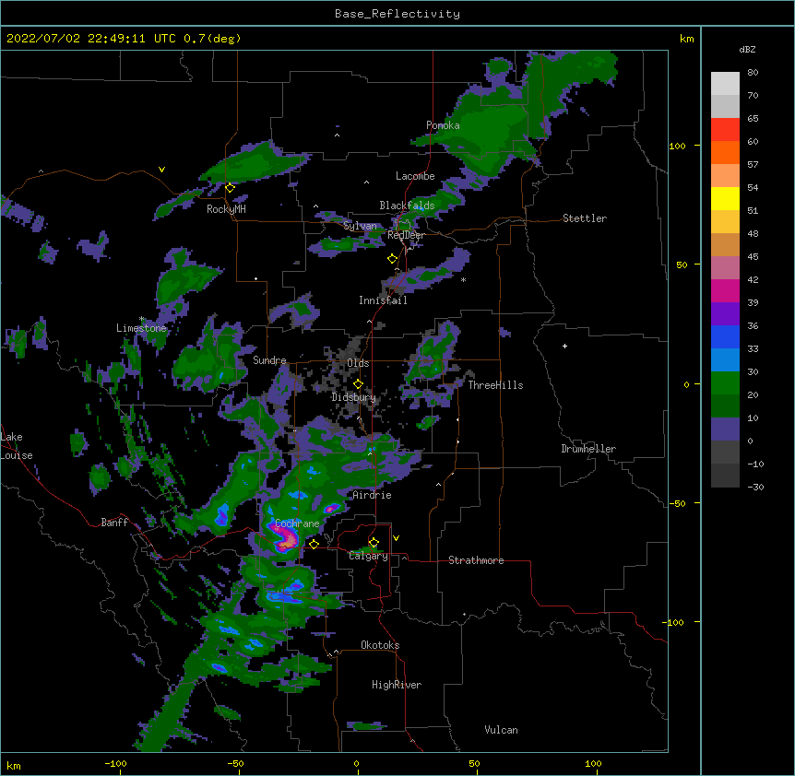Click the HighRiver label
795x776 pixels.
[x=397, y=685]
